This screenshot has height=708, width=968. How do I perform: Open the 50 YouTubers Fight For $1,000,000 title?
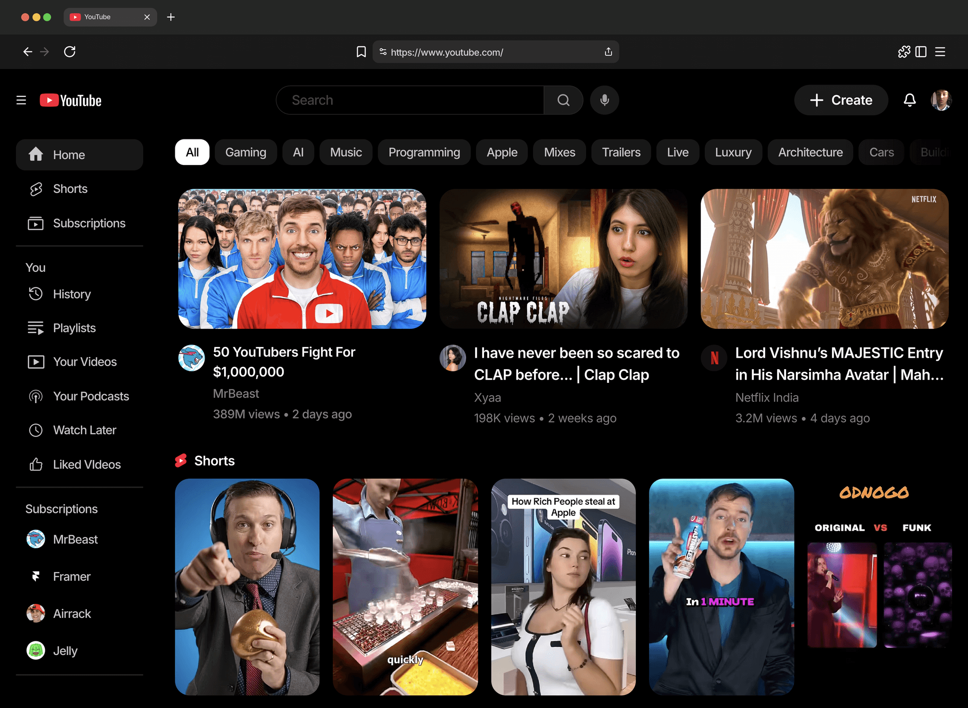pos(284,362)
